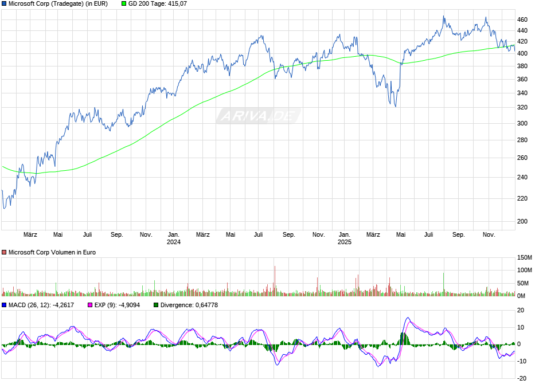
Task: Click the 100M volume axis label
Action: click(525, 271)
